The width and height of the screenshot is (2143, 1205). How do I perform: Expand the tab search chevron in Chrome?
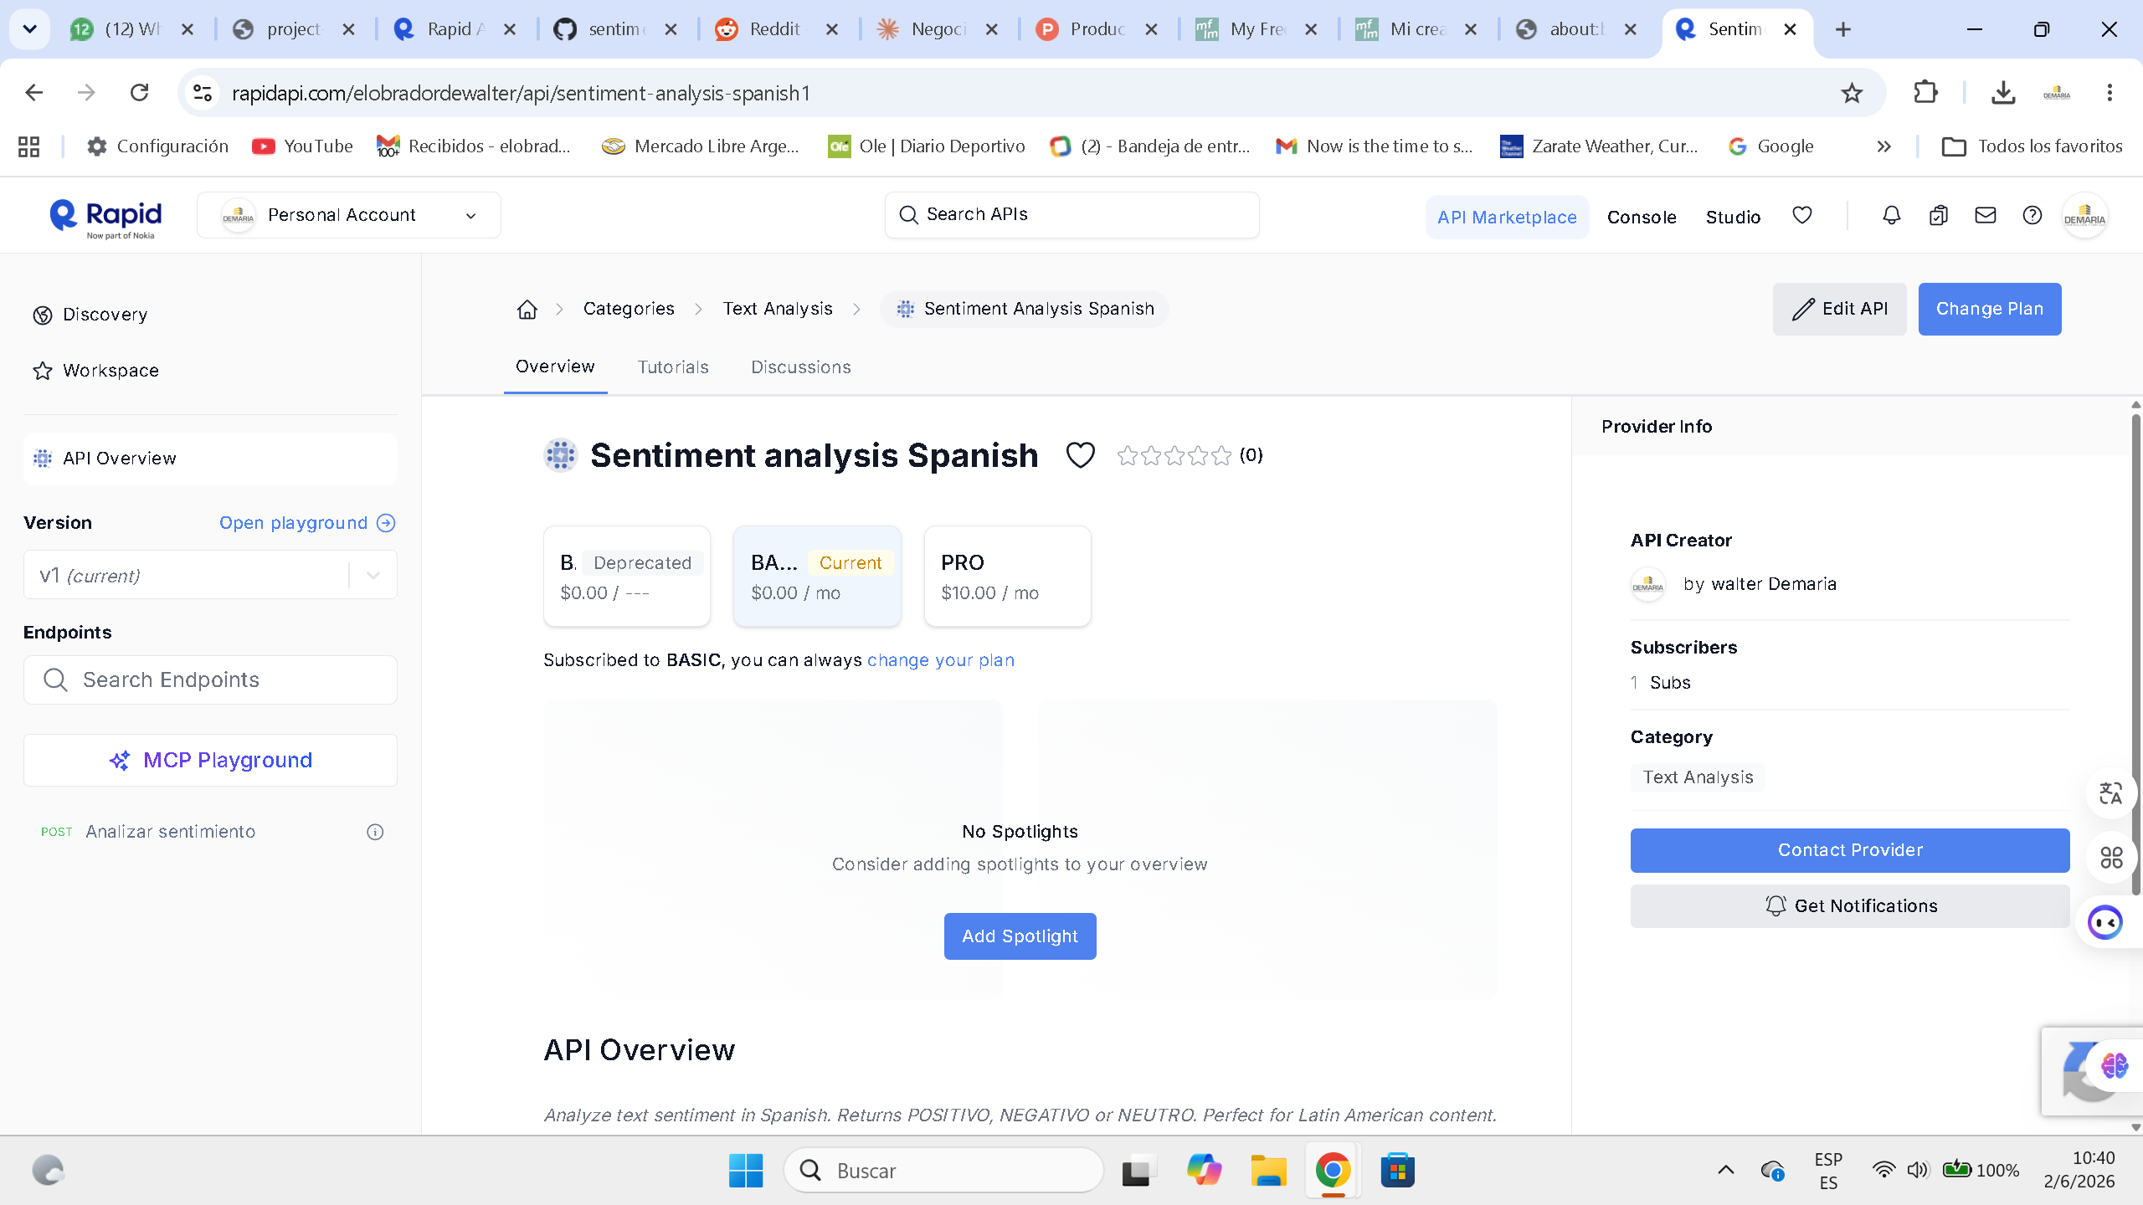coord(29,29)
